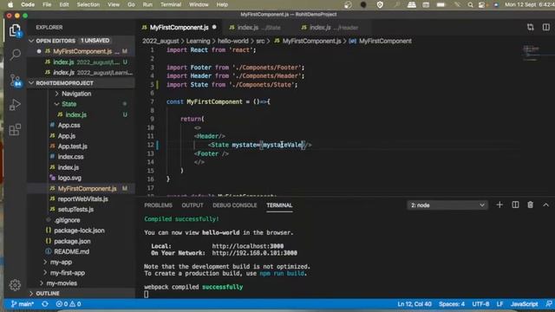Open the Apple menu
The width and height of the screenshot is (555, 312).
tap(10, 4)
